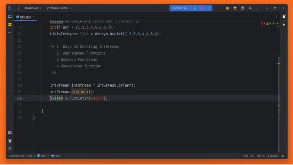The image size is (293, 165).
Task: Click the warning stripe marker on scrollbar
Action: pyautogui.click(x=278, y=64)
